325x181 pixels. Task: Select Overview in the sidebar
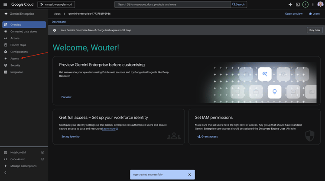24,24
